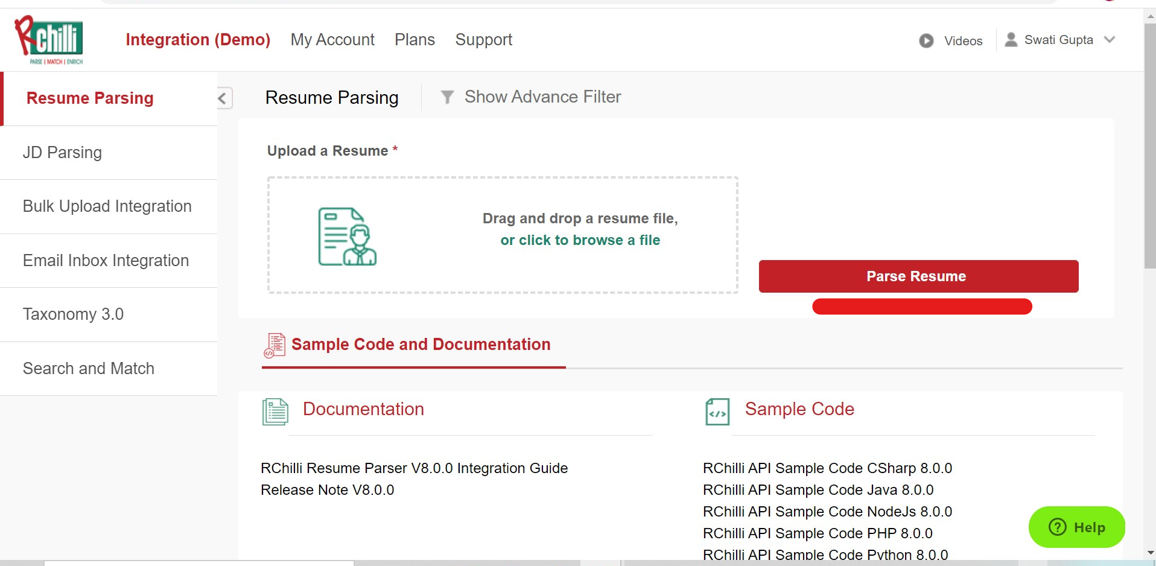The image size is (1156, 566).
Task: Click the Swati Gupta user name
Action: coord(1058,40)
